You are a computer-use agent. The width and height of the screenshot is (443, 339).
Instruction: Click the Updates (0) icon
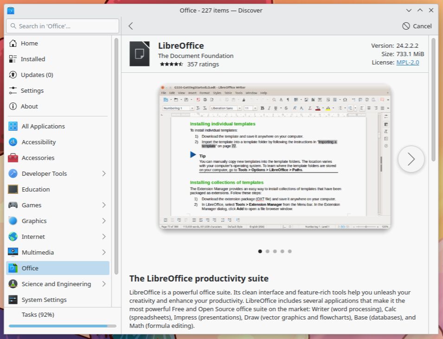tap(13, 75)
